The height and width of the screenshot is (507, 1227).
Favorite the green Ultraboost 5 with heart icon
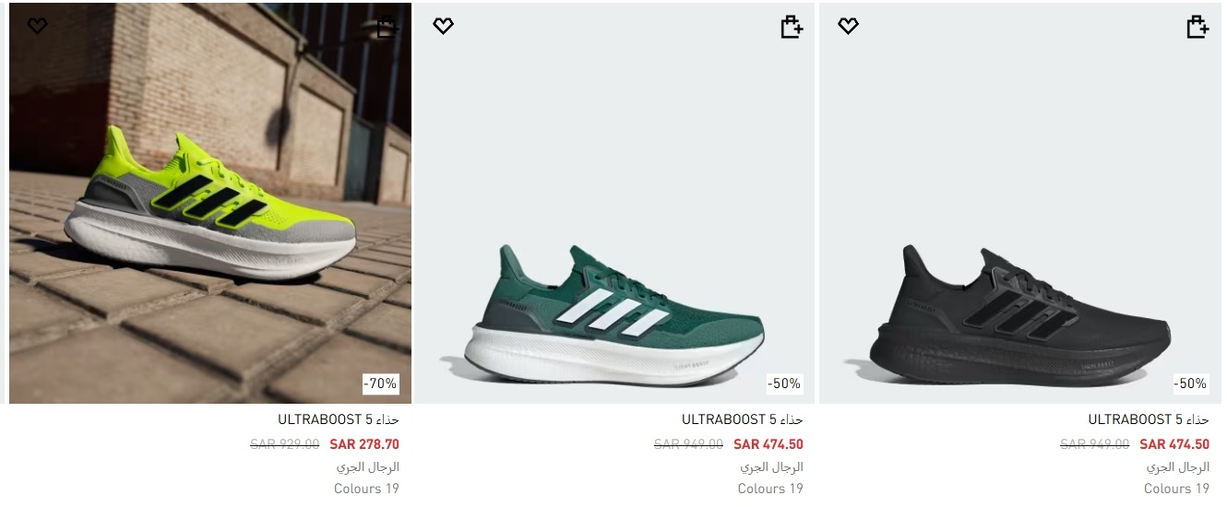point(443,26)
